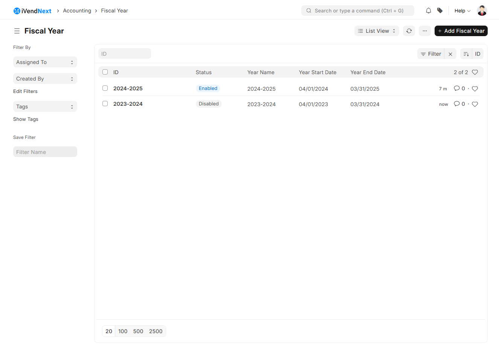Set page size to 2500

pos(156,331)
